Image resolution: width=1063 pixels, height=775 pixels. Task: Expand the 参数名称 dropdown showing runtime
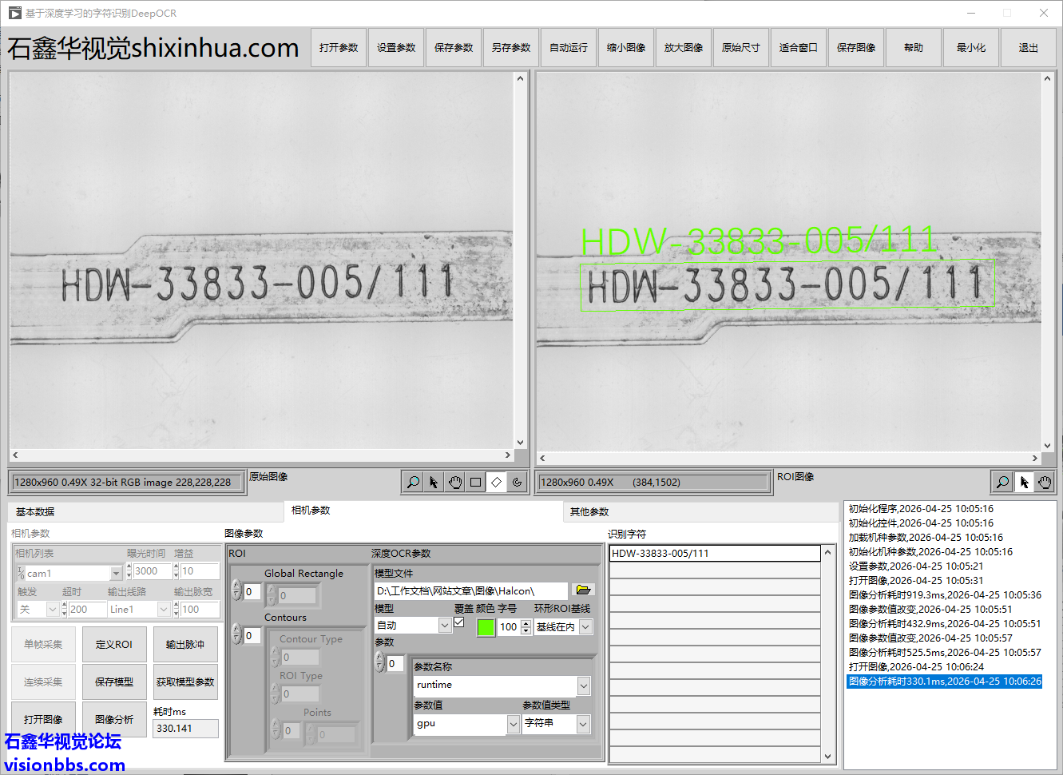click(584, 685)
